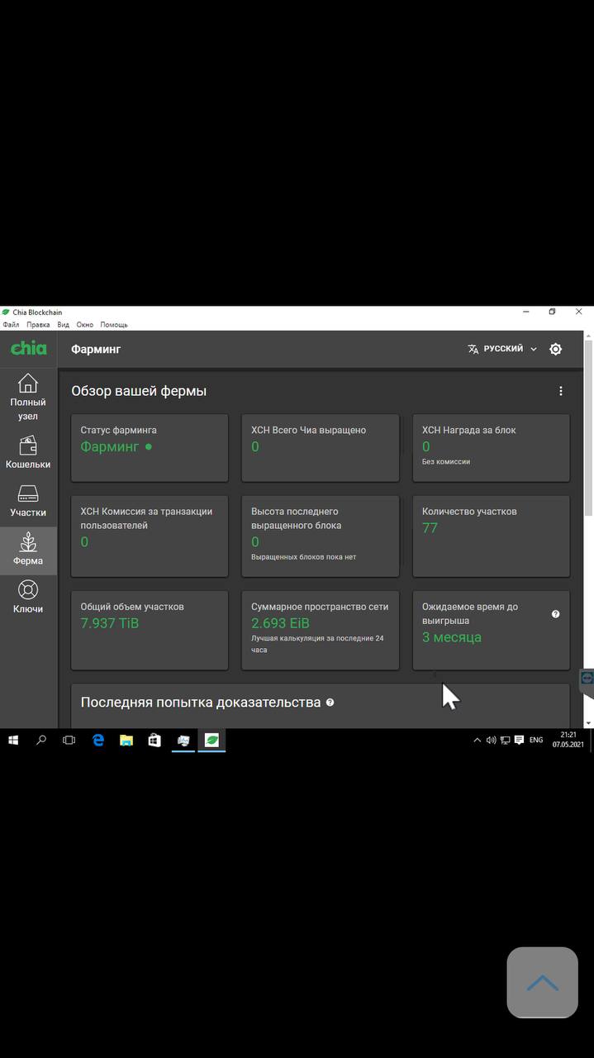This screenshot has width=594, height=1058.
Task: Click help icon beside Ожидаемое время до выигрыша
Action: point(555,613)
